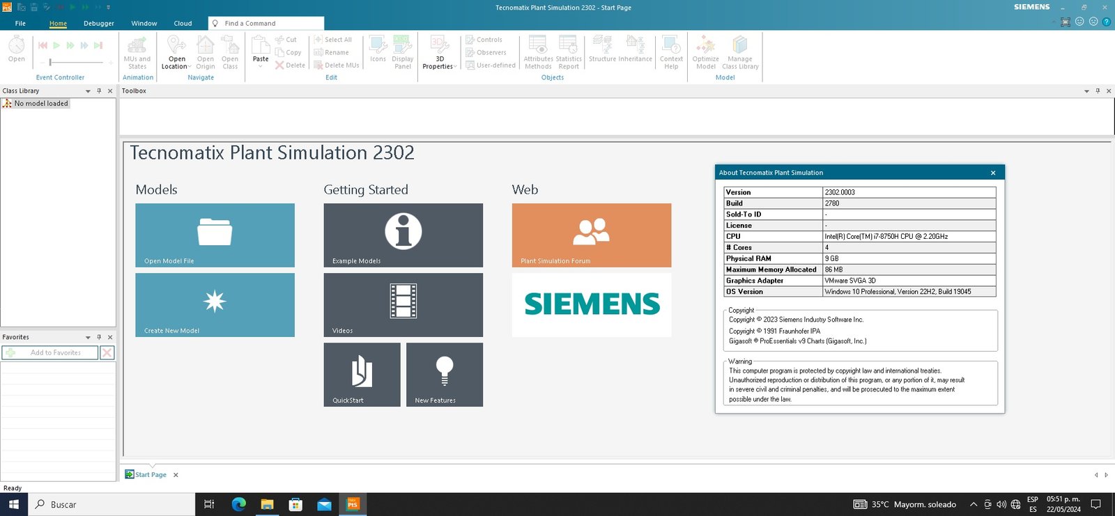Click the Observers item

pyautogui.click(x=486, y=52)
